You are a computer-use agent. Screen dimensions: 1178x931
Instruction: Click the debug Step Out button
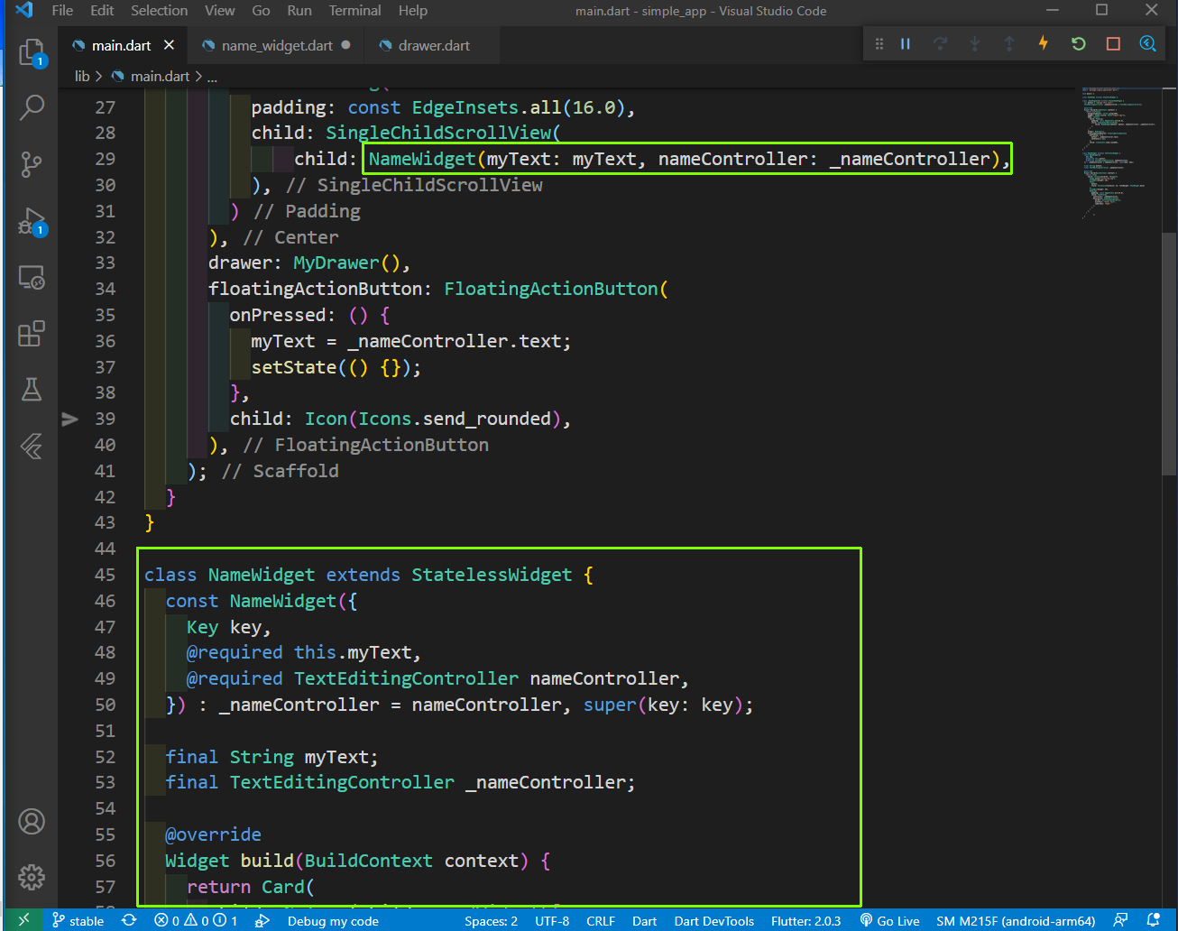click(x=1009, y=43)
